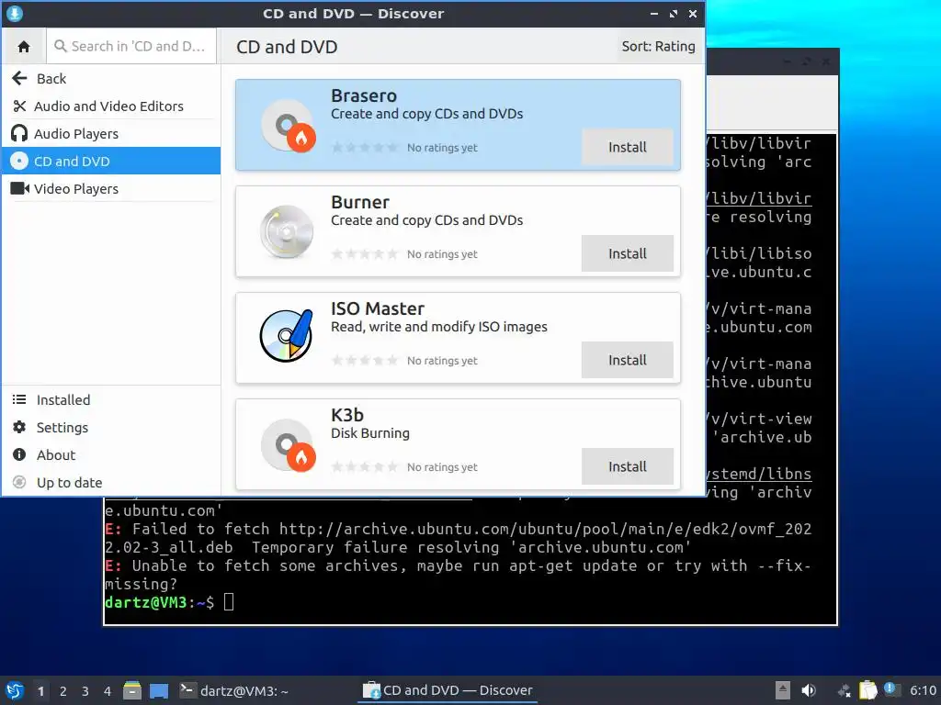Viewport: 941px width, 705px height.
Task: Click the update icon beside Up to date
Action: click(x=19, y=483)
